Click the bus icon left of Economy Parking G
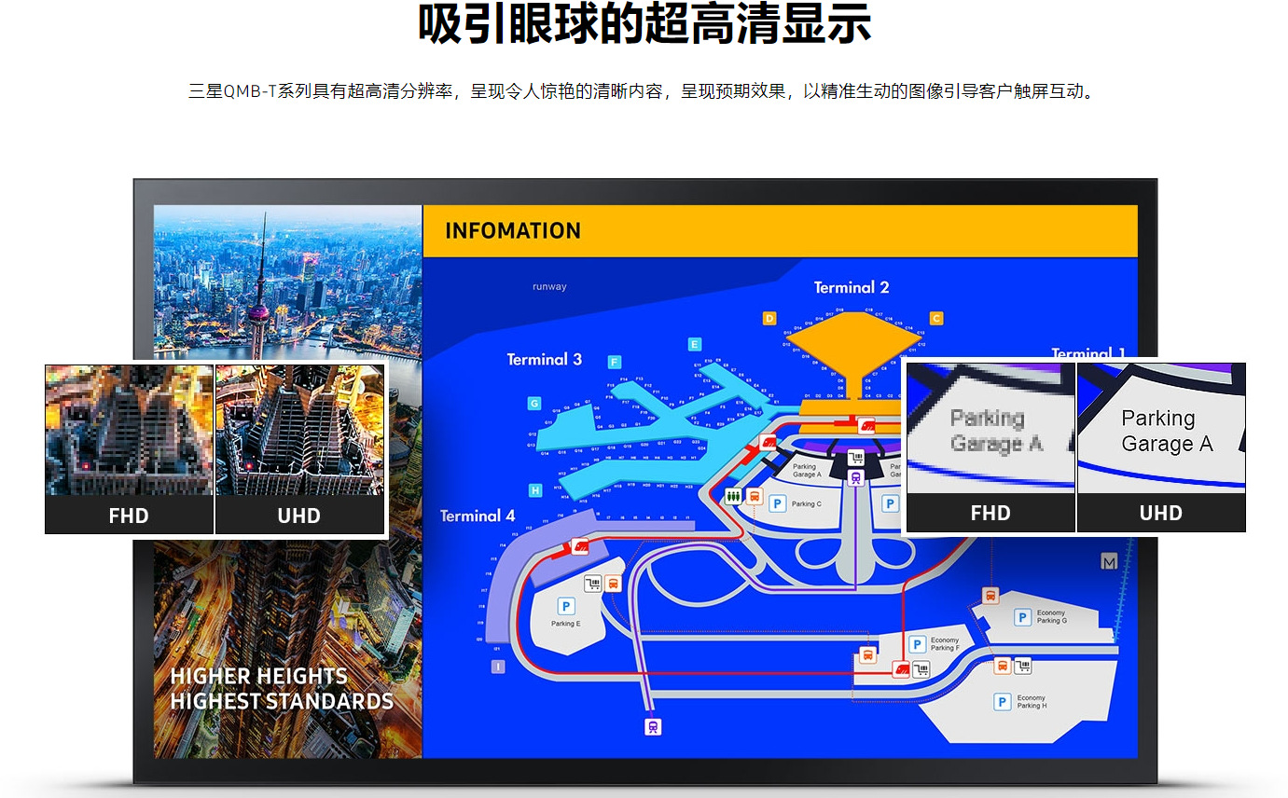Screen dimensions: 1288x798 point(990,595)
